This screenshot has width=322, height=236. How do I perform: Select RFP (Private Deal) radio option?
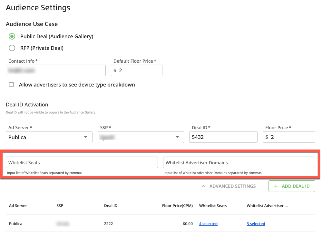coord(12,48)
